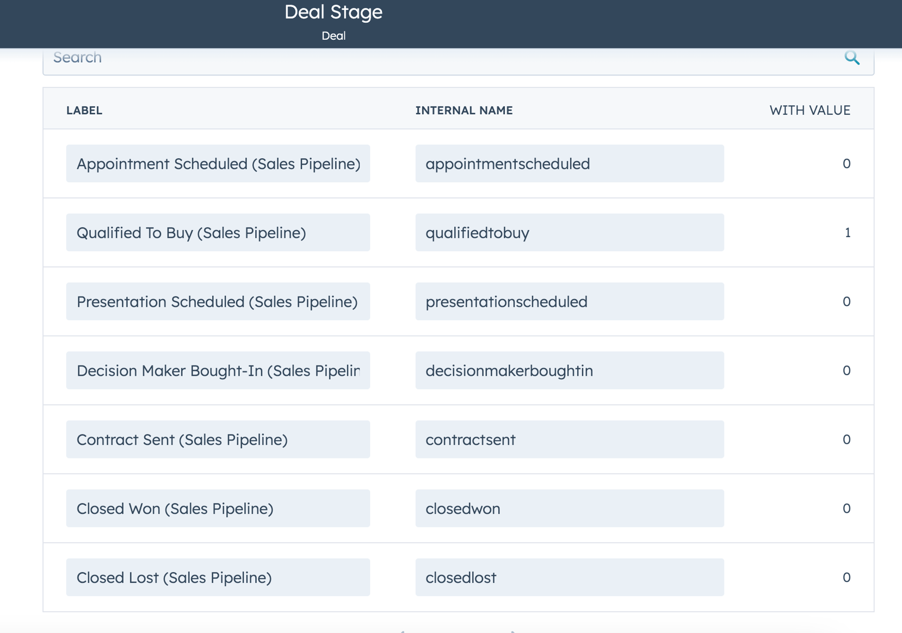Image resolution: width=902 pixels, height=633 pixels.
Task: Select the Appointment Scheduled label field
Action: coord(218,163)
